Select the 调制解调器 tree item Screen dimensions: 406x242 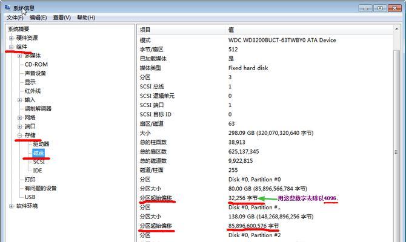click(x=38, y=108)
